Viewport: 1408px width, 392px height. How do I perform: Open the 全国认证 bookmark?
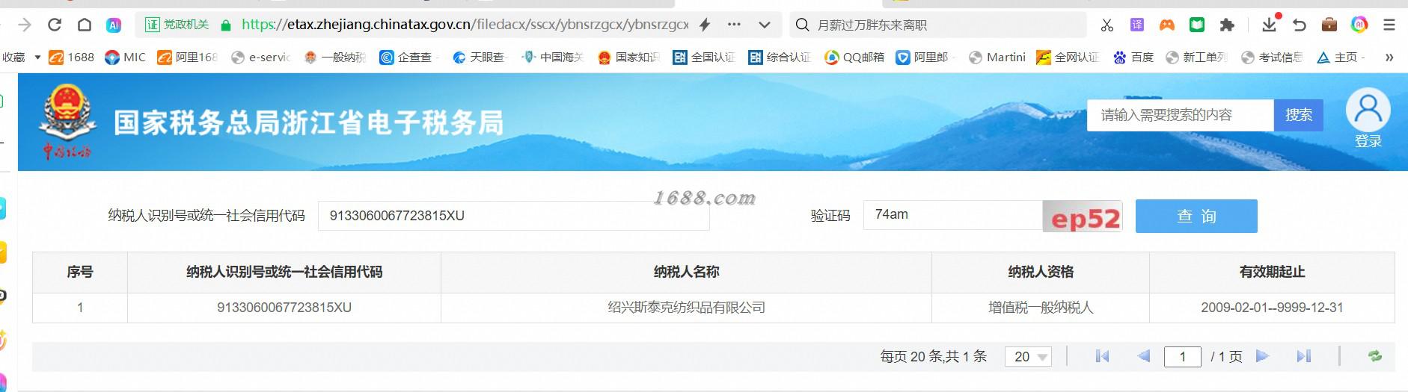pos(704,57)
